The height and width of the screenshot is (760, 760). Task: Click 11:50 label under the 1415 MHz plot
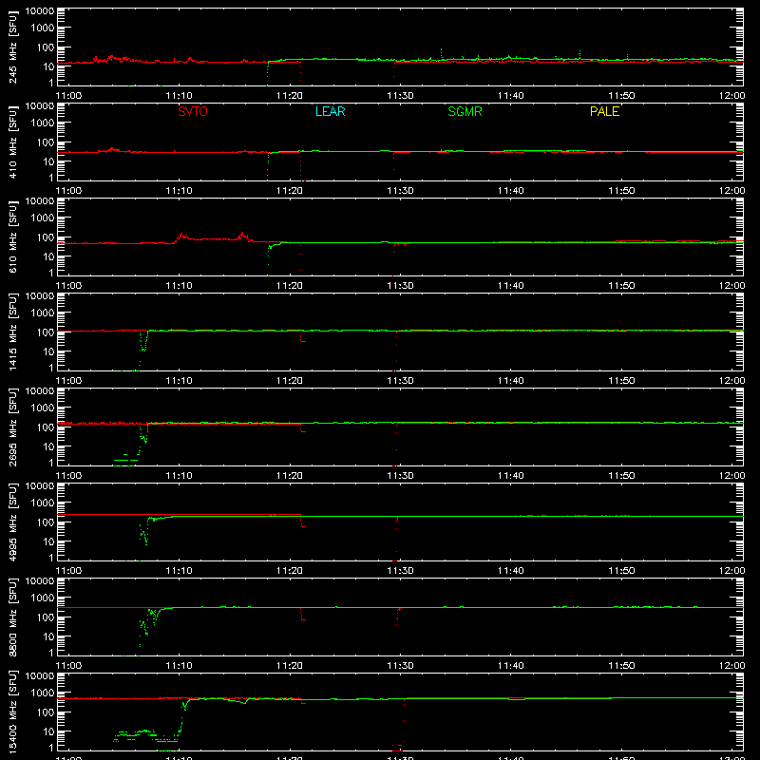tap(622, 381)
